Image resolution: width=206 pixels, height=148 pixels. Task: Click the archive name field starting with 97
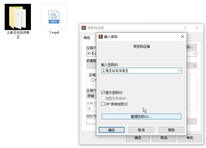point(91,54)
